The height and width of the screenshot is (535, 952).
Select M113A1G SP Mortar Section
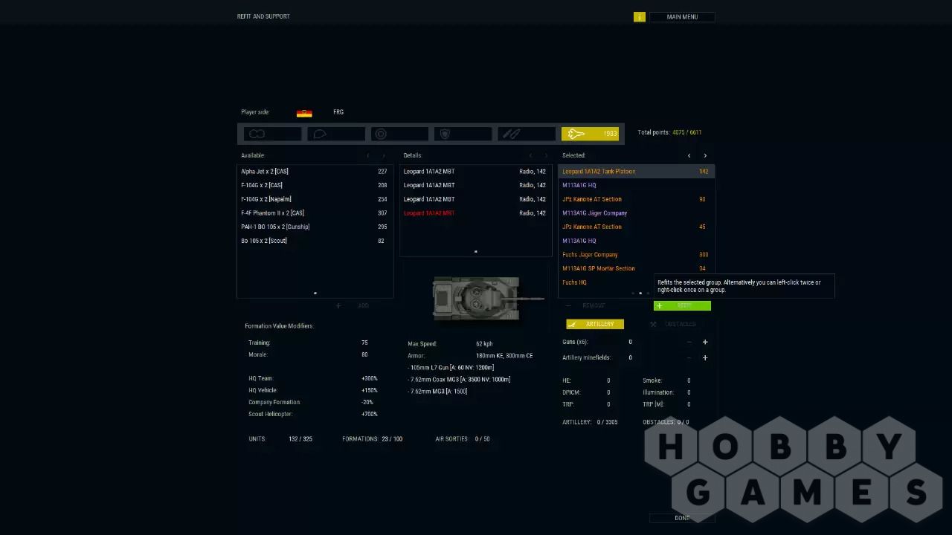pos(635,268)
